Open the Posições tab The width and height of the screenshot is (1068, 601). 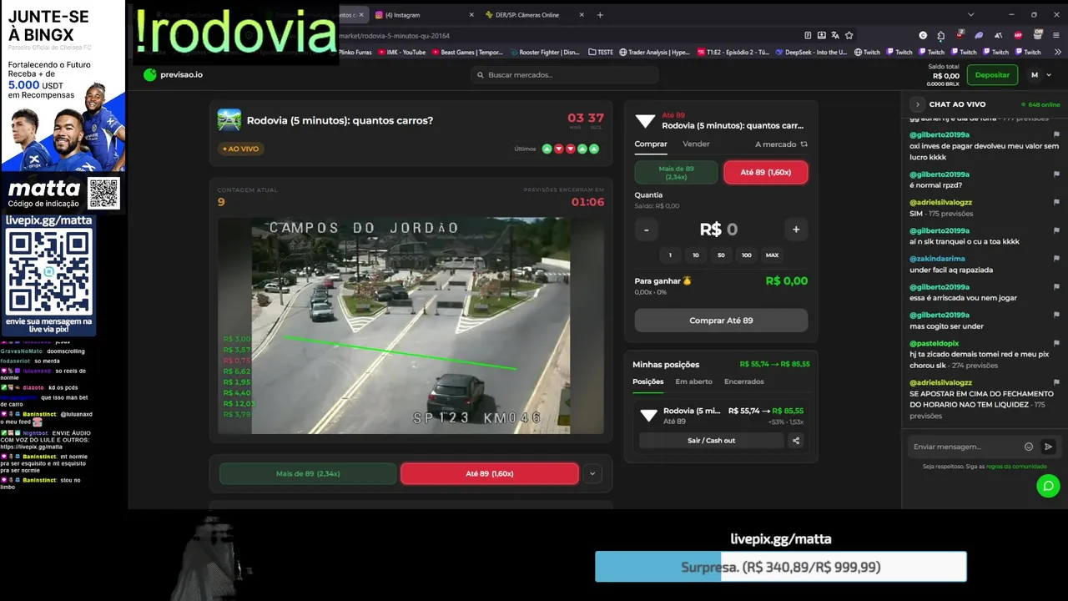point(648,381)
